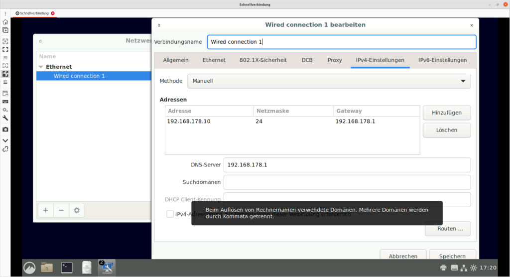510x277 pixels.
Task: Click the pin icon in the edit dialog title bar
Action: 159,25
